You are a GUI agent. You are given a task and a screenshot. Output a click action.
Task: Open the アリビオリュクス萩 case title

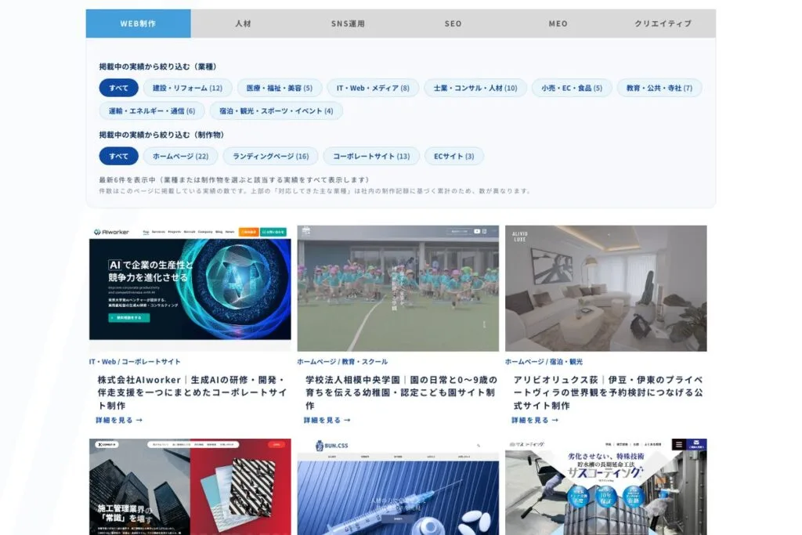[x=609, y=392]
